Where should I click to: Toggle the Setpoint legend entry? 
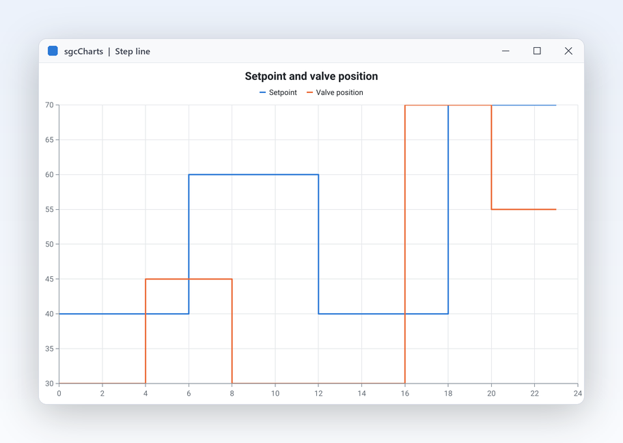[278, 92]
